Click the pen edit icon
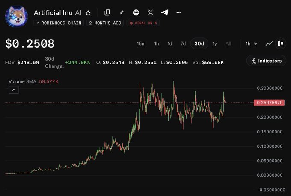 [122, 12]
